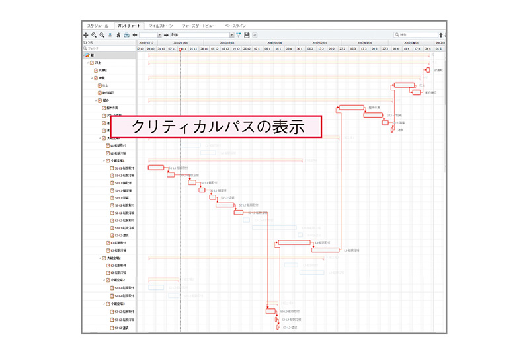Image resolution: width=529 pixels, height=354 pixels.
Task: Toggle the checkbox icon for 小組立場1
Action: 108,160
